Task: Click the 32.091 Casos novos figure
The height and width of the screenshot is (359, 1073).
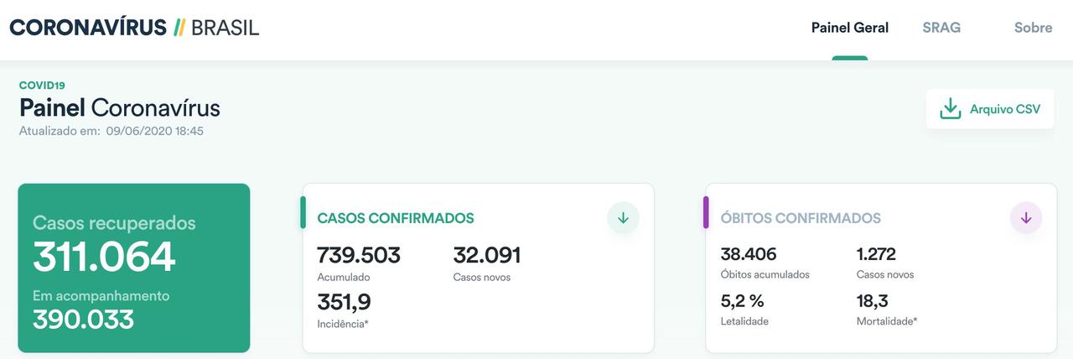Action: coord(487,255)
